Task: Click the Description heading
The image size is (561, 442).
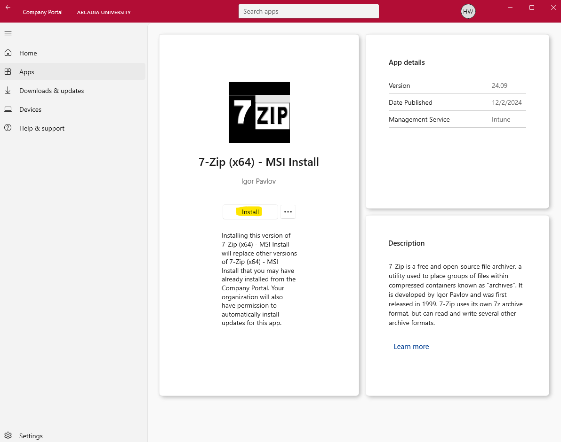Action: (406, 243)
